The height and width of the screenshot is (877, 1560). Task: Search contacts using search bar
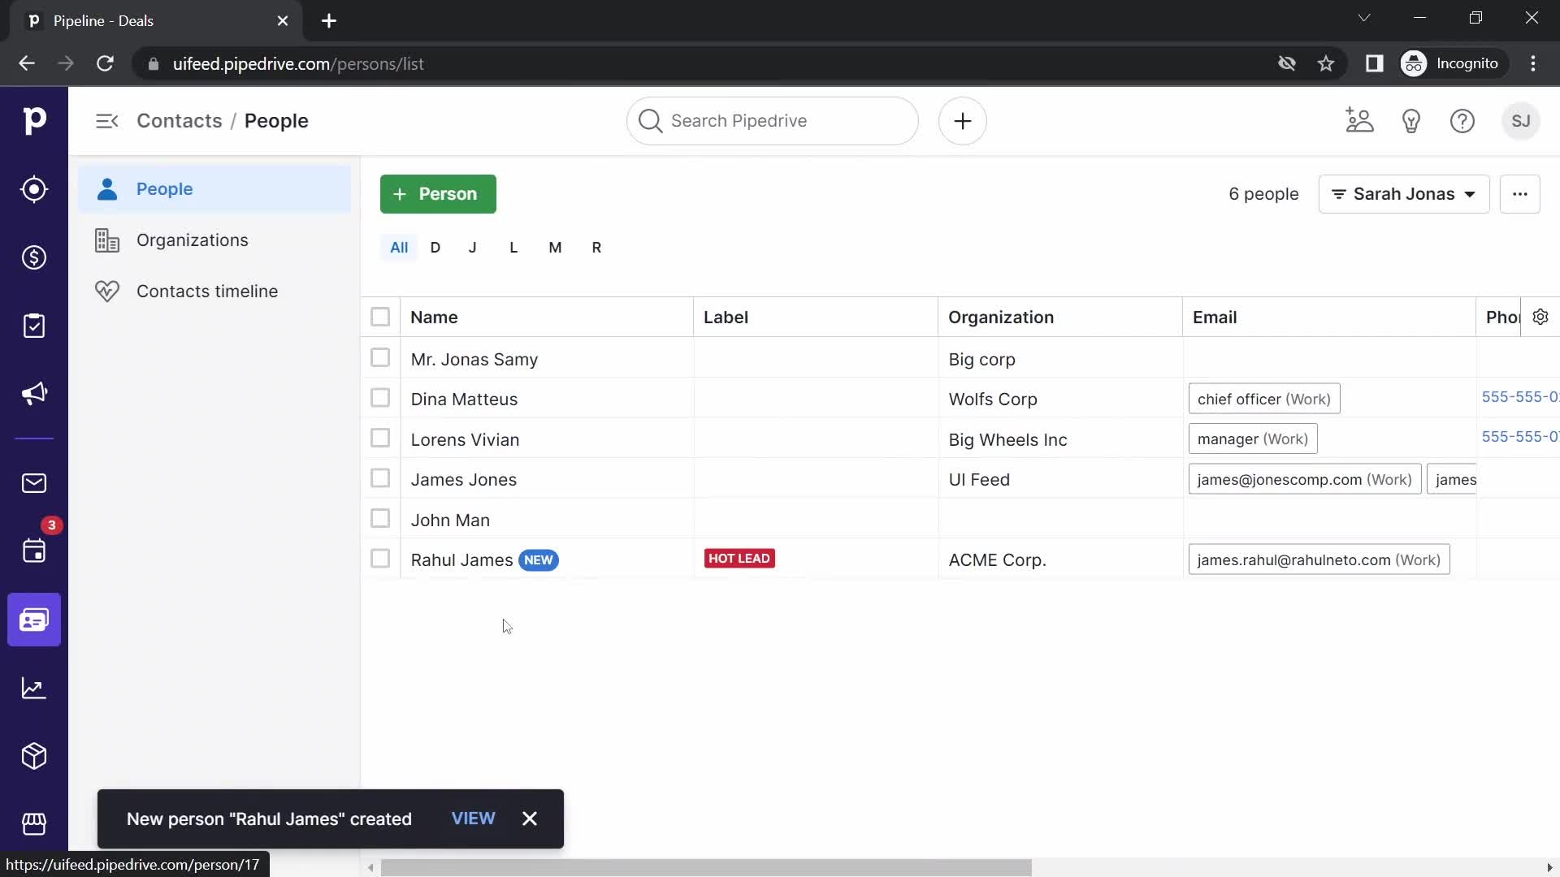point(773,120)
